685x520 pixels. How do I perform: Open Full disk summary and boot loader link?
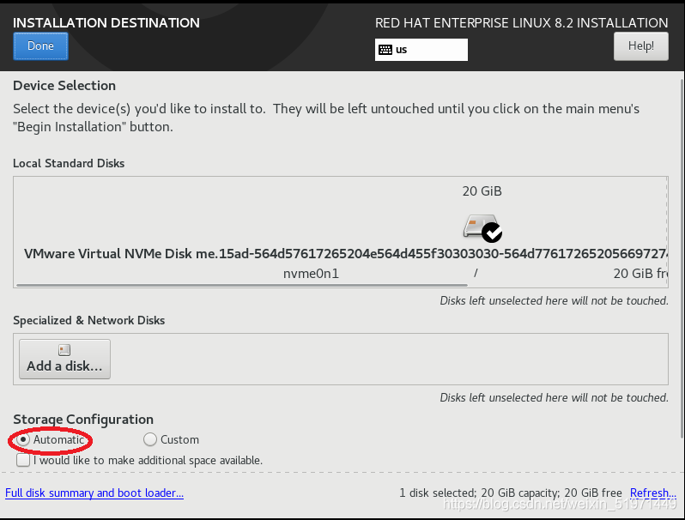click(94, 493)
